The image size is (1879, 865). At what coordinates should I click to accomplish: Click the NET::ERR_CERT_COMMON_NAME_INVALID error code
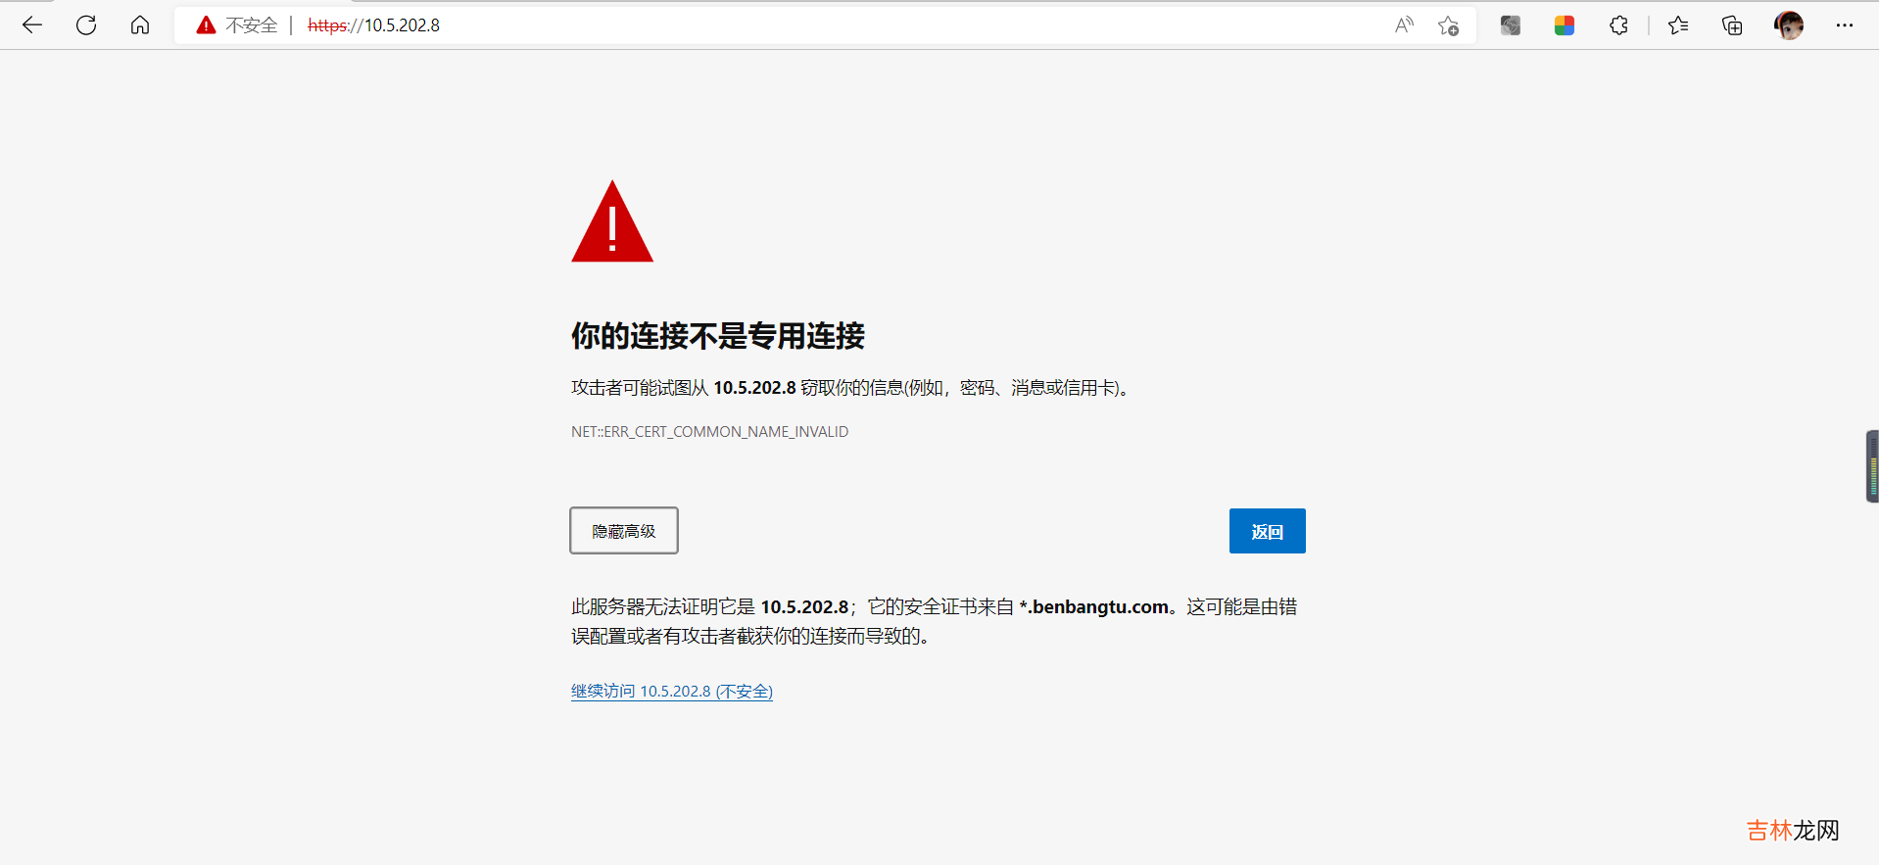pyautogui.click(x=710, y=432)
